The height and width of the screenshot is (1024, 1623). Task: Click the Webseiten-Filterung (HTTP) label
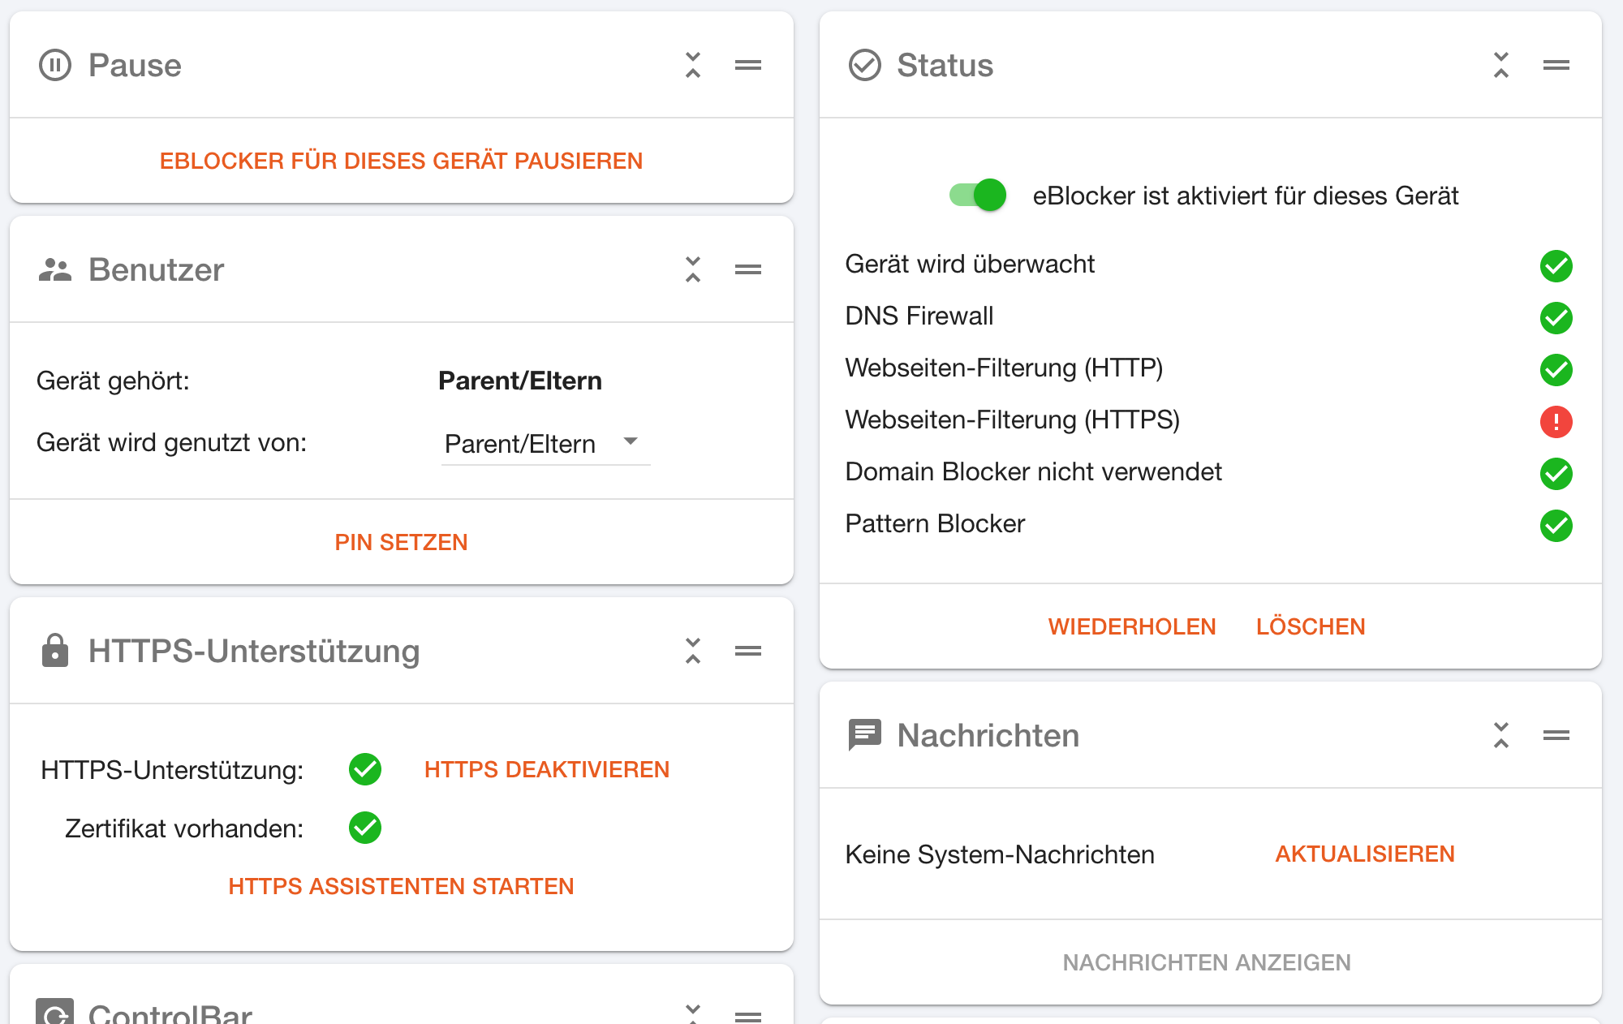(x=1004, y=368)
